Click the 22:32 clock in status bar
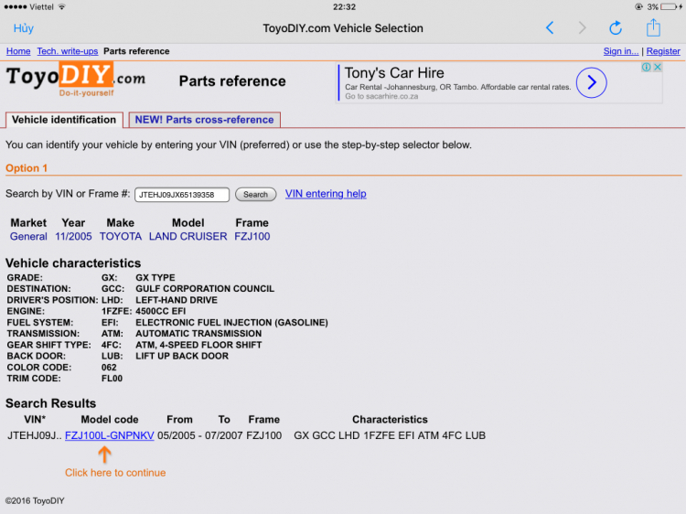 pos(344,7)
